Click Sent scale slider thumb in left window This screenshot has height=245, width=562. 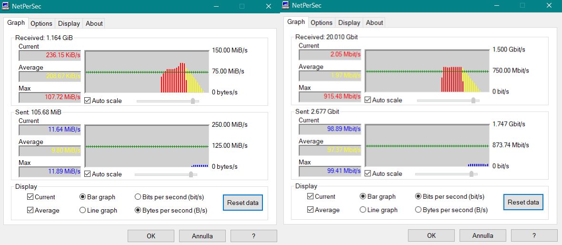(x=191, y=174)
